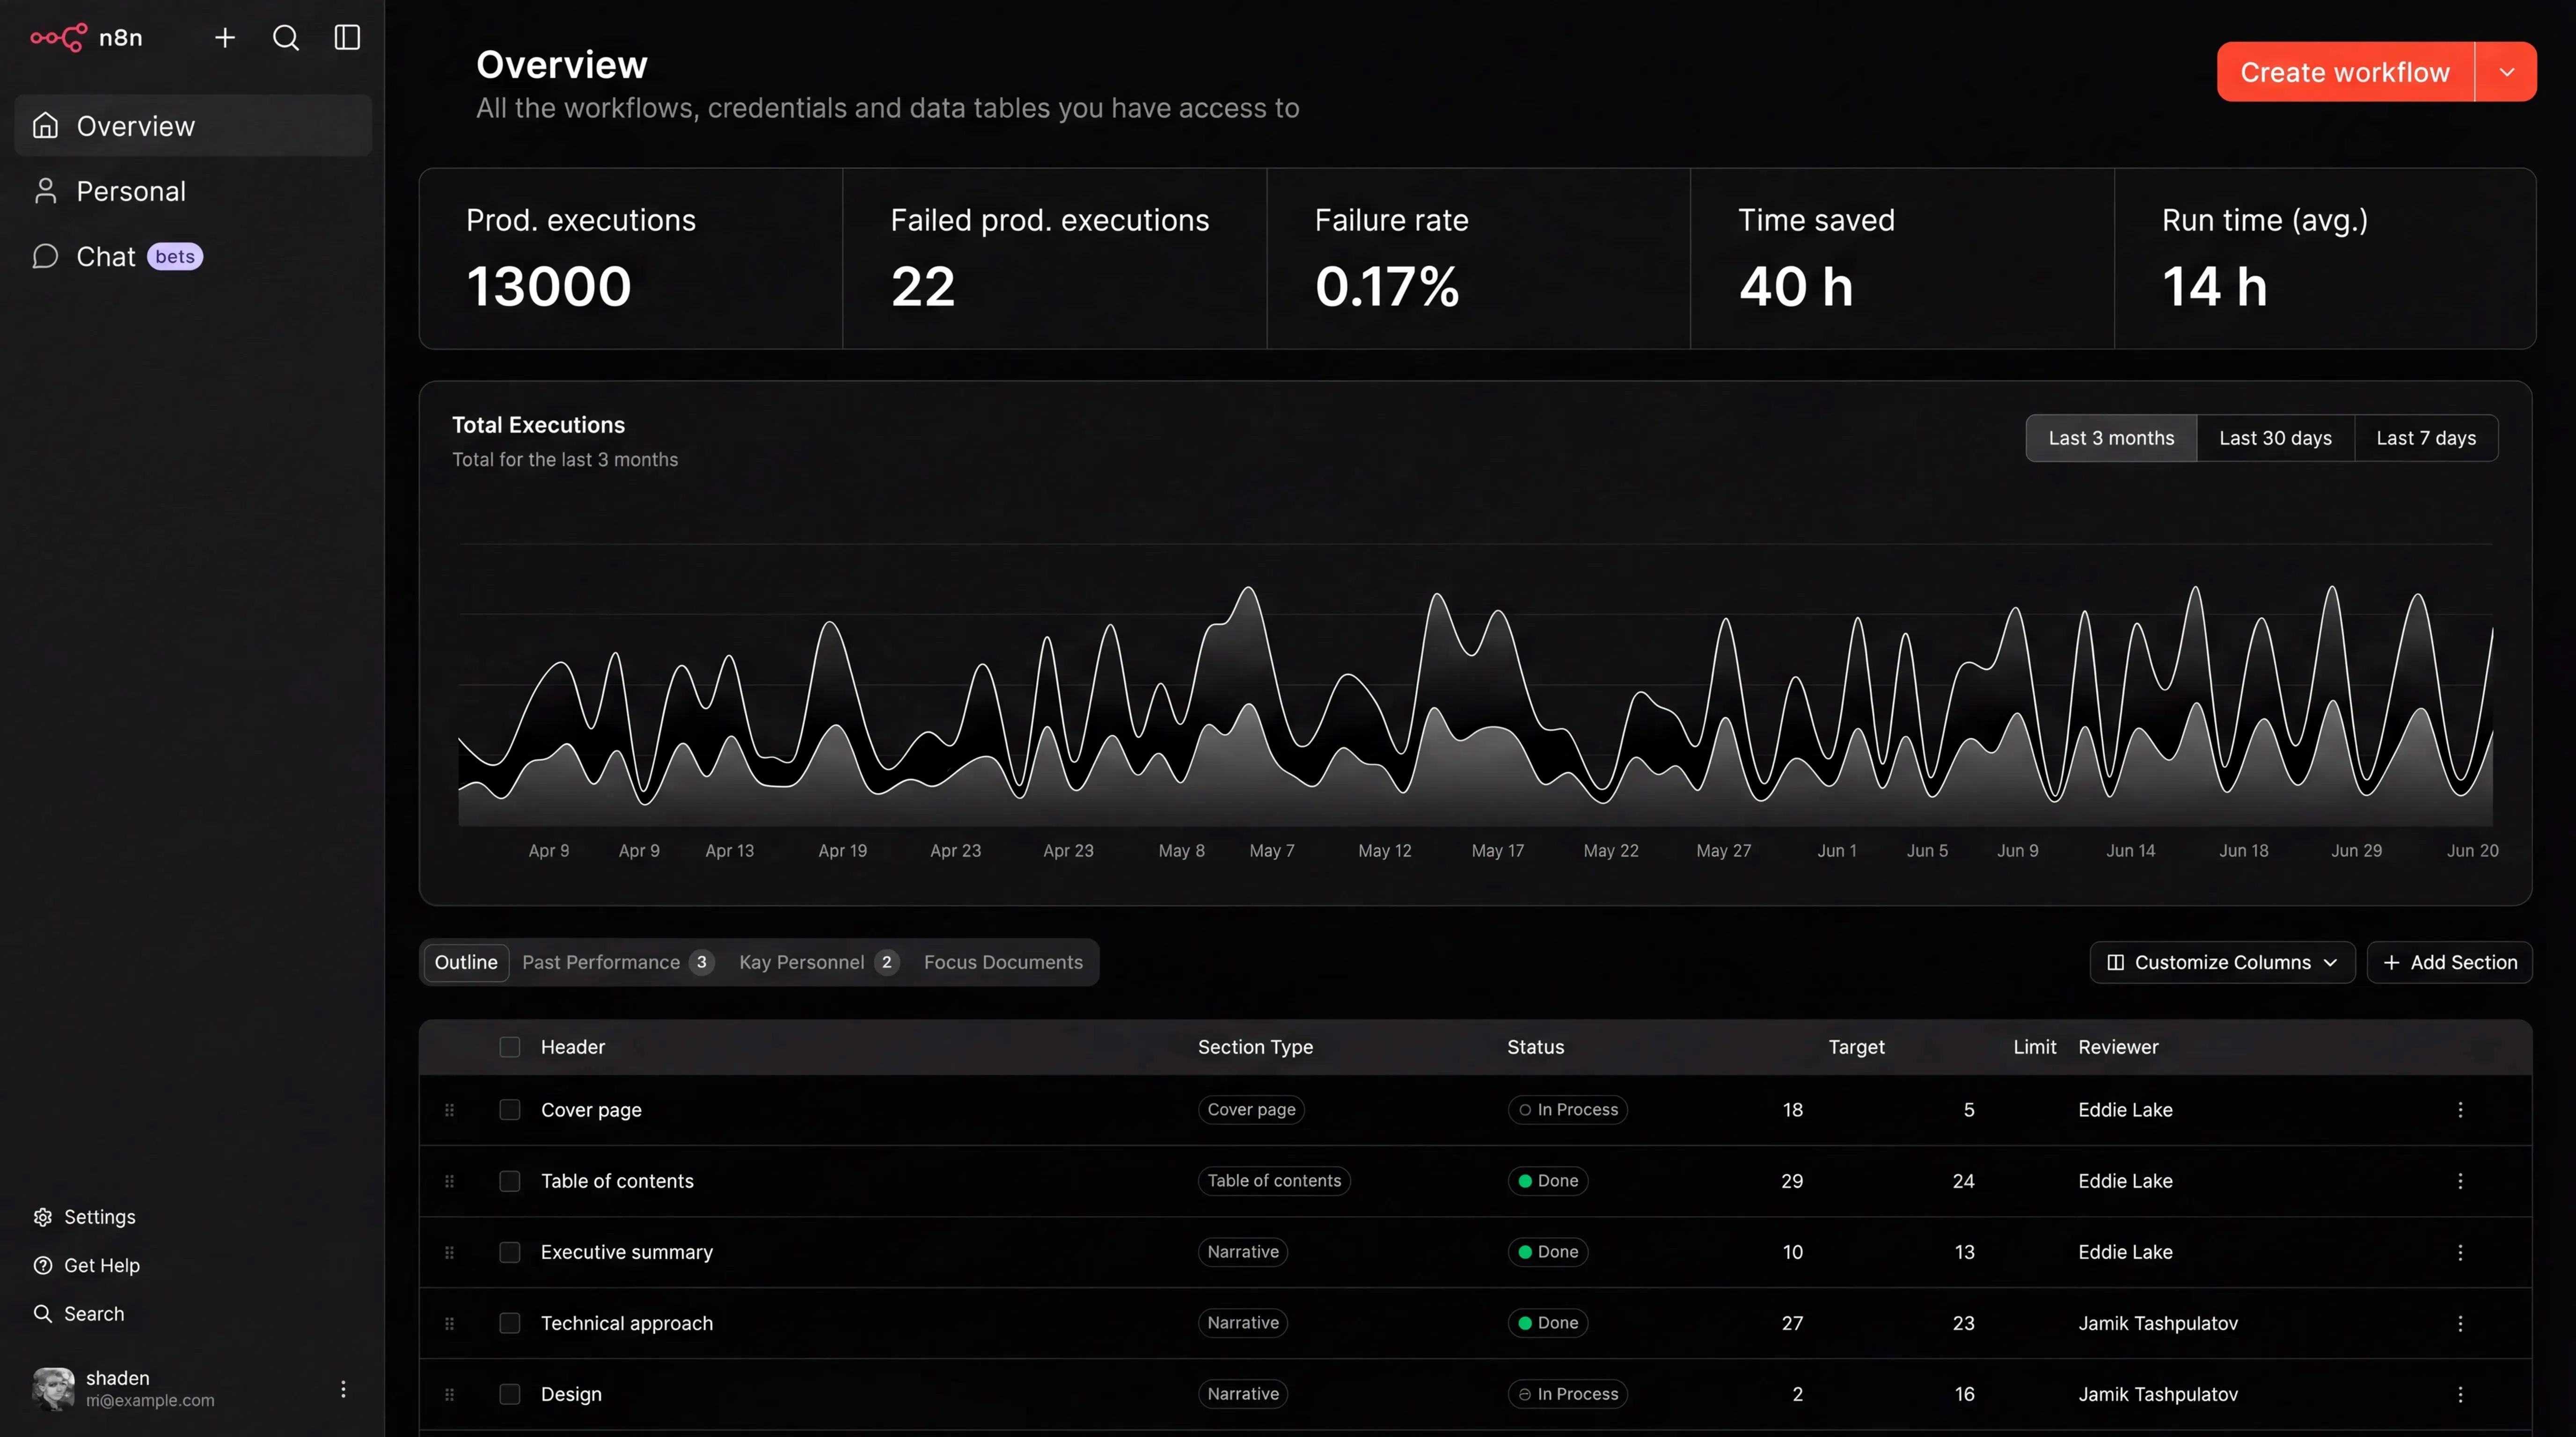Click the Failed prod. executions value 22
Viewport: 2576px width, 1437px height.
click(x=922, y=287)
